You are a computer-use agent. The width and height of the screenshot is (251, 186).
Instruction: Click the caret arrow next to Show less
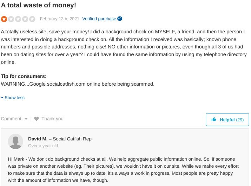tap(2, 98)
